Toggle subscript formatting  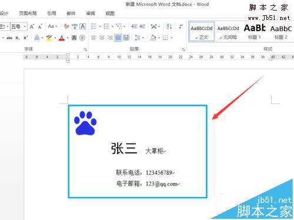pyautogui.click(x=18, y=38)
